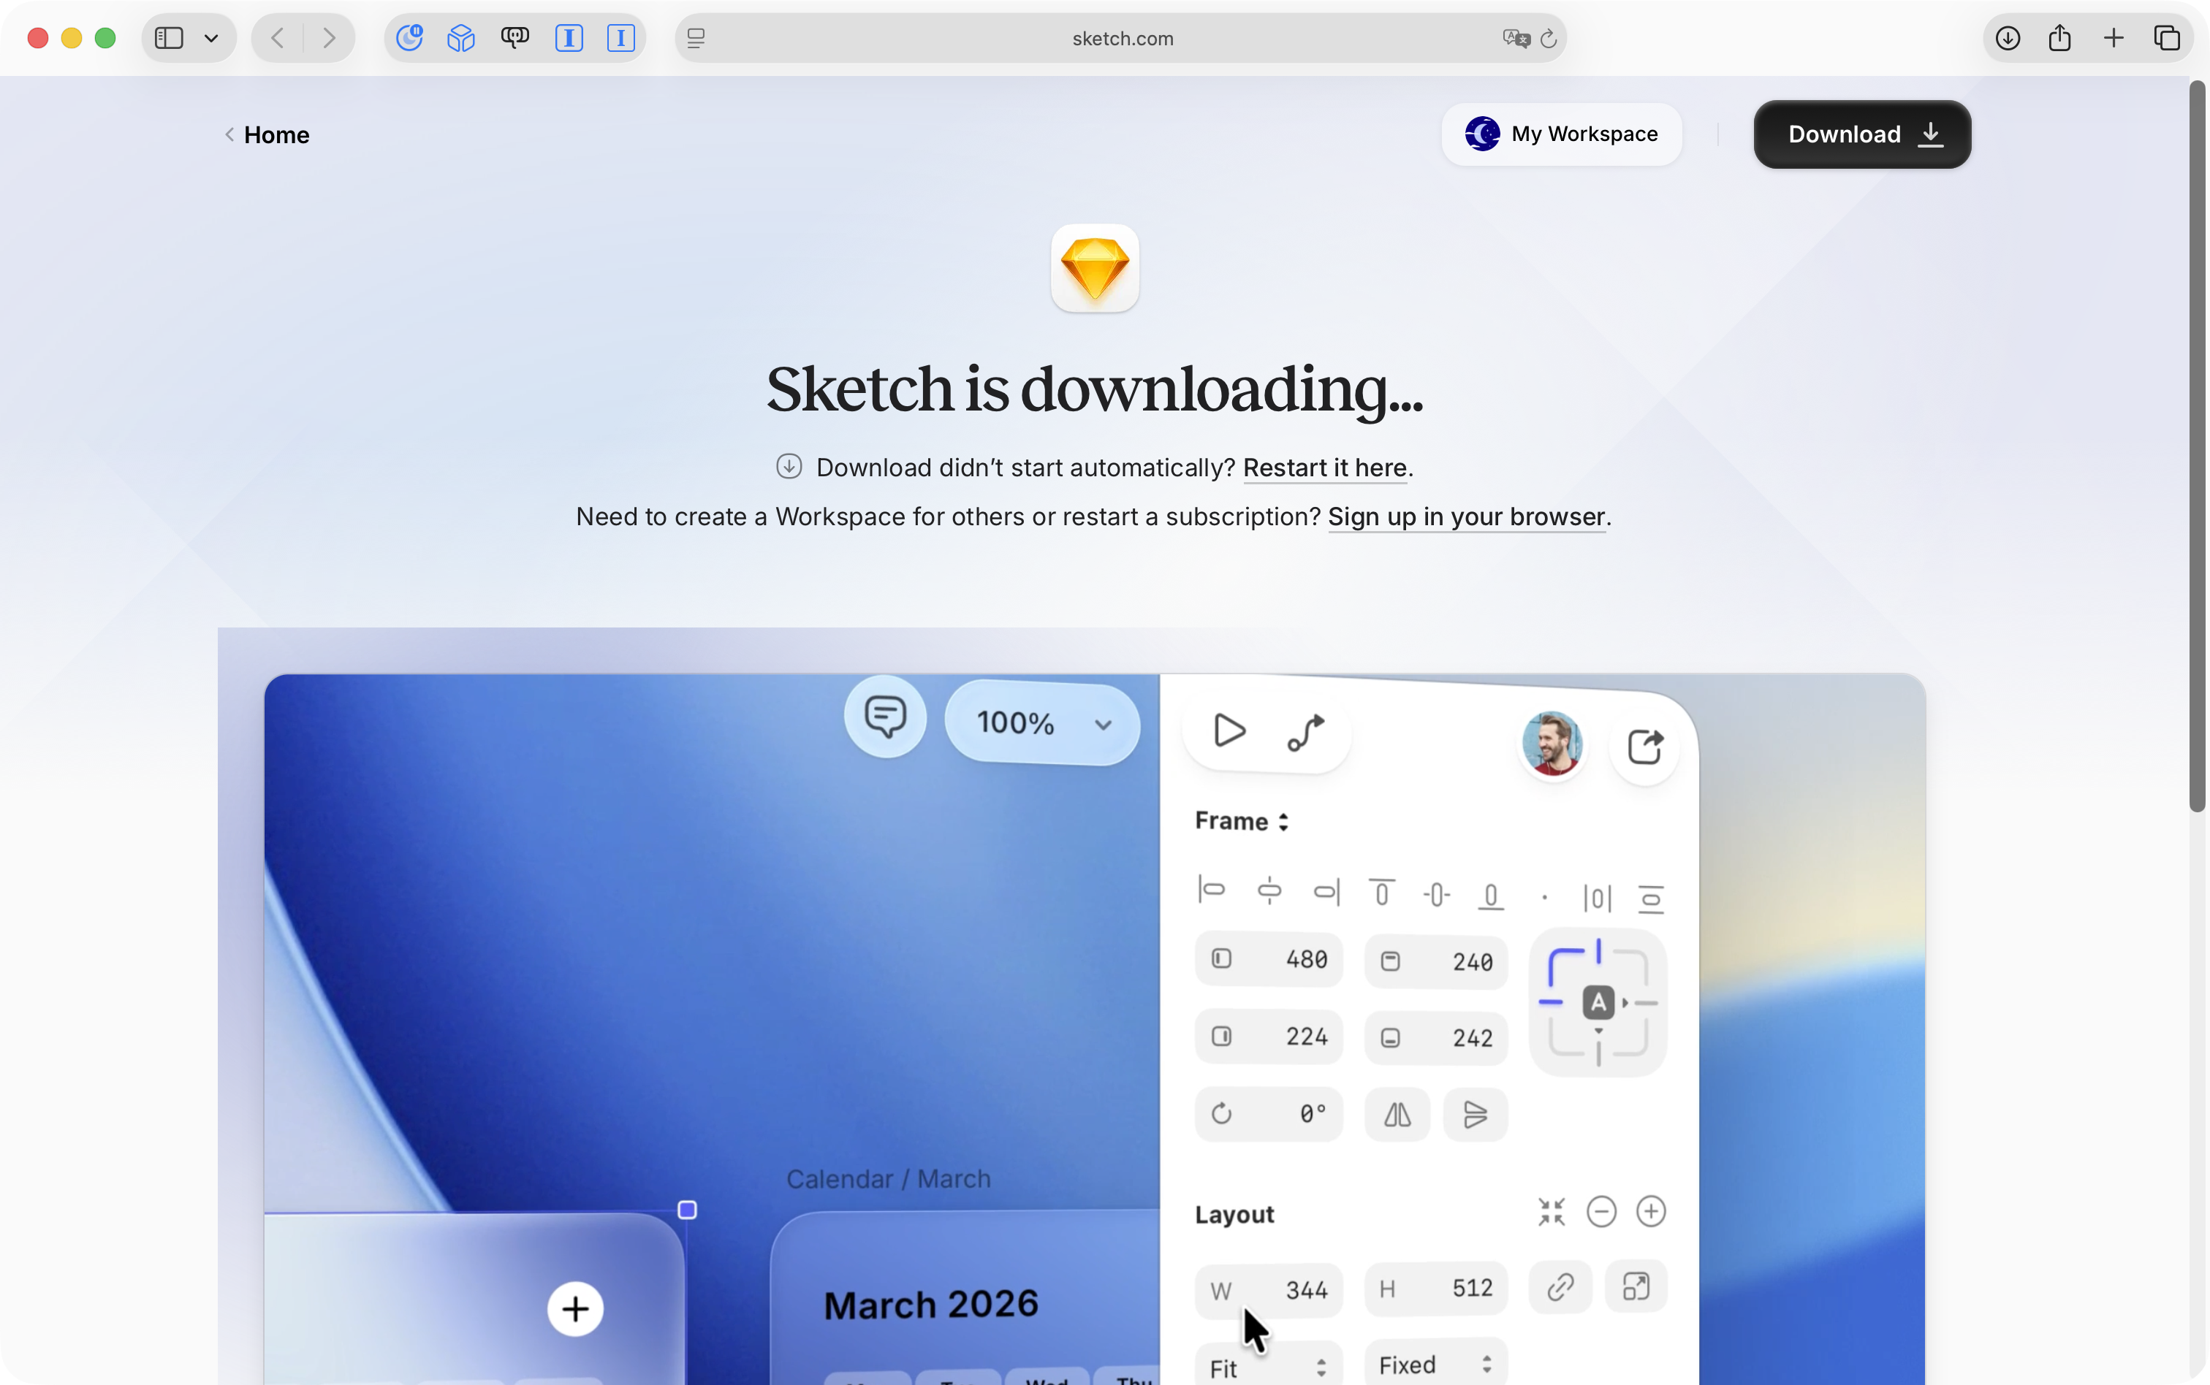
Task: Open the tab overview icon
Action: point(2166,37)
